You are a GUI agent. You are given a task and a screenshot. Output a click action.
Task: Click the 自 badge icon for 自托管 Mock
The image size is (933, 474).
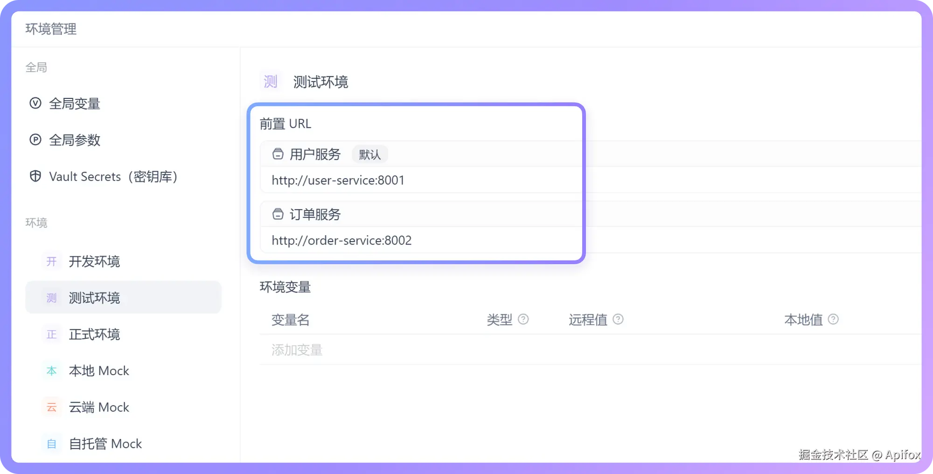pyautogui.click(x=52, y=444)
